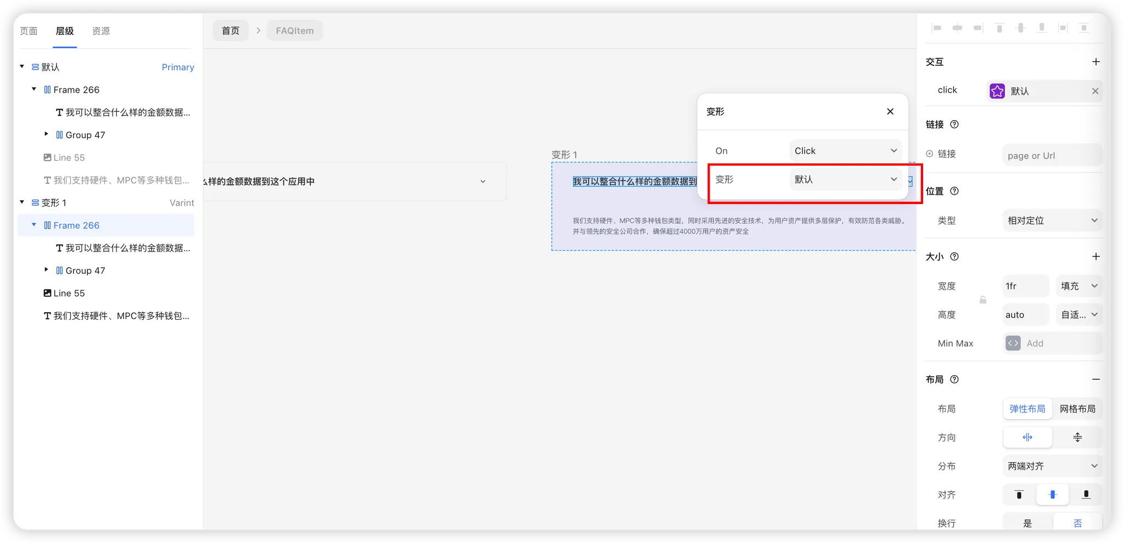Open the 分布 dropdown set to 两端对齐
The image size is (1124, 543).
coord(1052,466)
